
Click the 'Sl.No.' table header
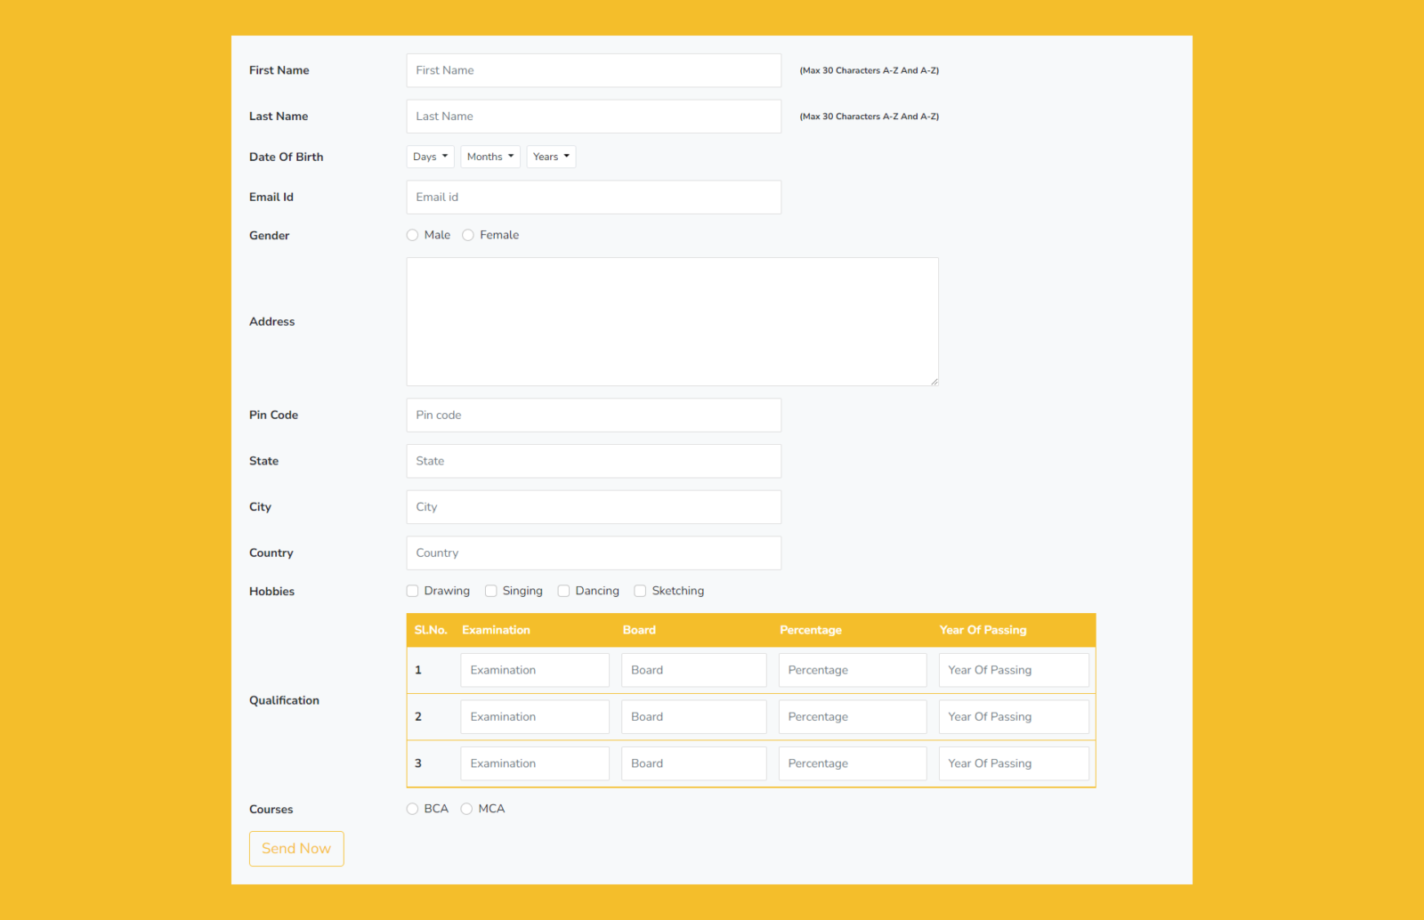coord(431,630)
